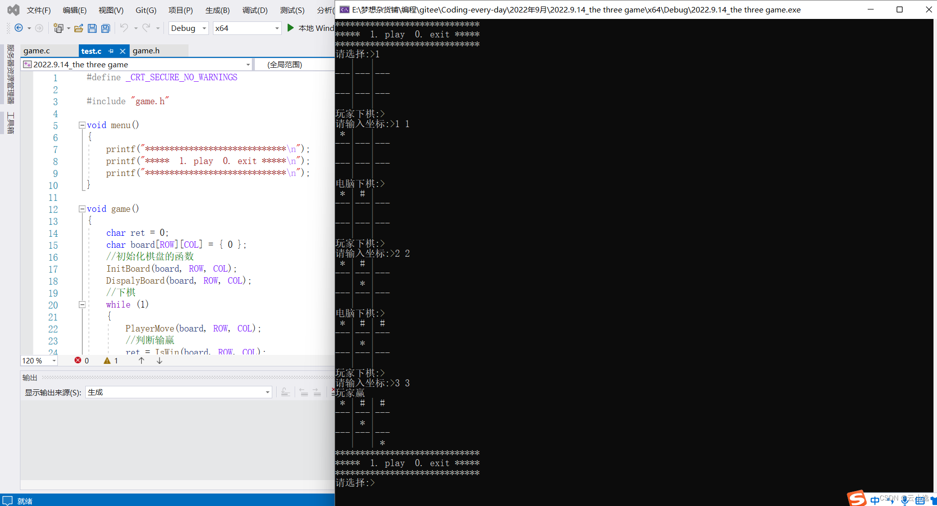
Task: Minimize the console window
Action: (x=871, y=9)
